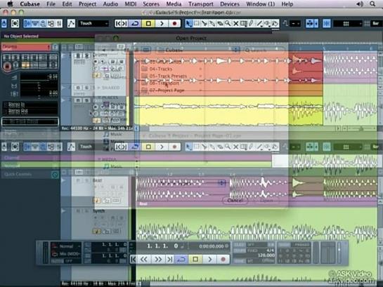The height and width of the screenshot is (287, 383).
Task: Select the Color tool
Action: pos(275,23)
